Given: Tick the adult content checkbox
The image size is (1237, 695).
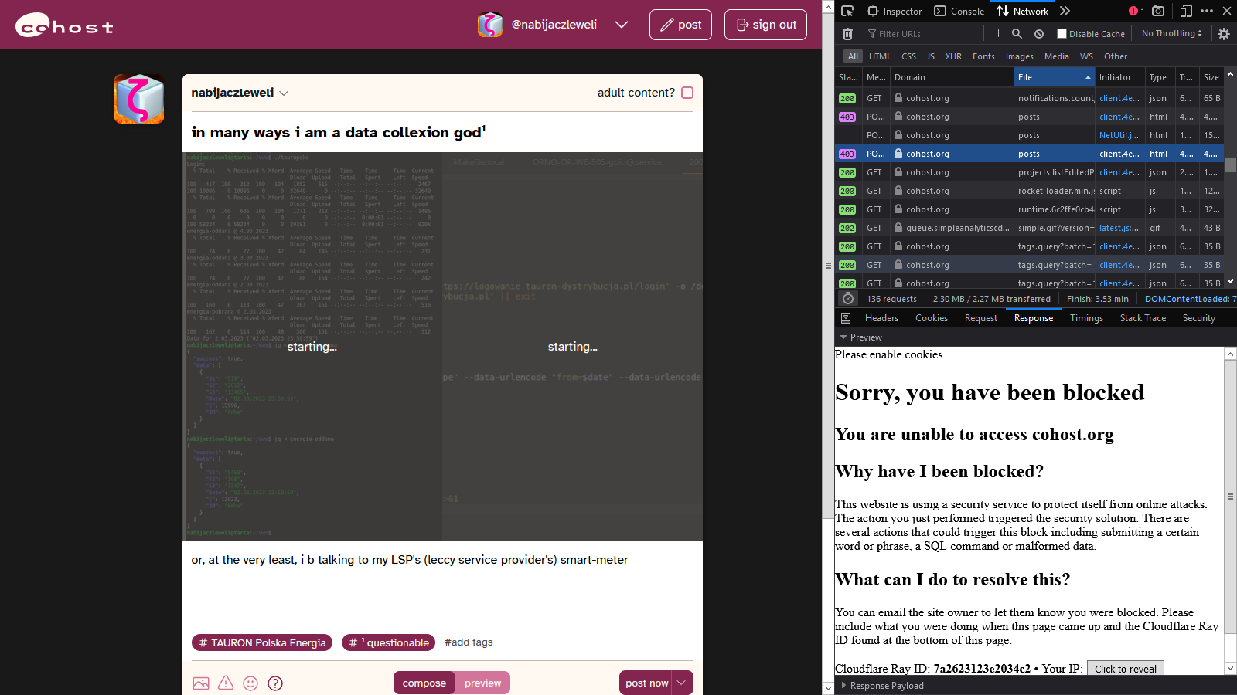Looking at the screenshot, I should pyautogui.click(x=687, y=93).
